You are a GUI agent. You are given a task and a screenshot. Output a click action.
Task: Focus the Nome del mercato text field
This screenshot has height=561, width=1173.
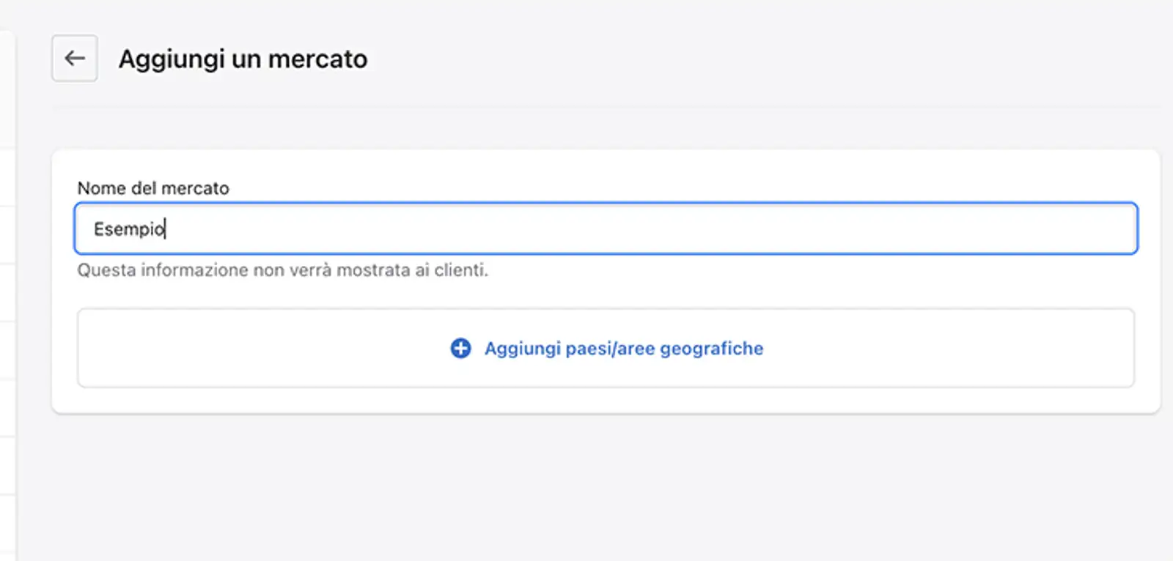pyautogui.click(x=606, y=229)
